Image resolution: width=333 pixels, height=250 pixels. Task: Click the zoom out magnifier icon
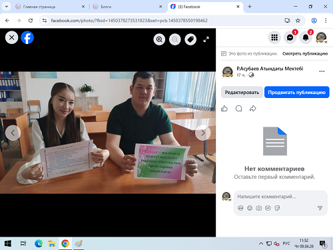[175, 39]
